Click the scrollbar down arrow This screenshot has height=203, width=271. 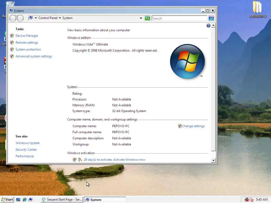coord(214,160)
